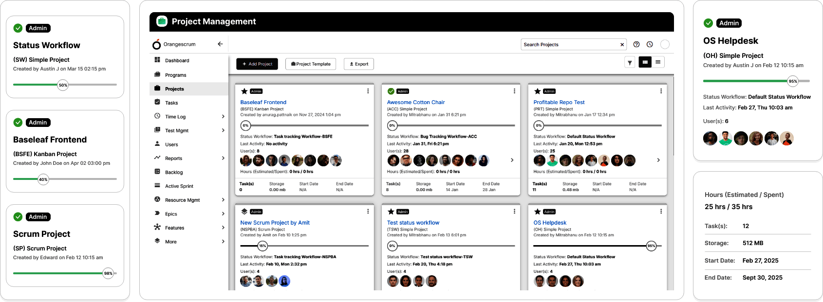Open the Baseleaf Frontend project link
Screen dimensions: 823x302
coord(263,102)
